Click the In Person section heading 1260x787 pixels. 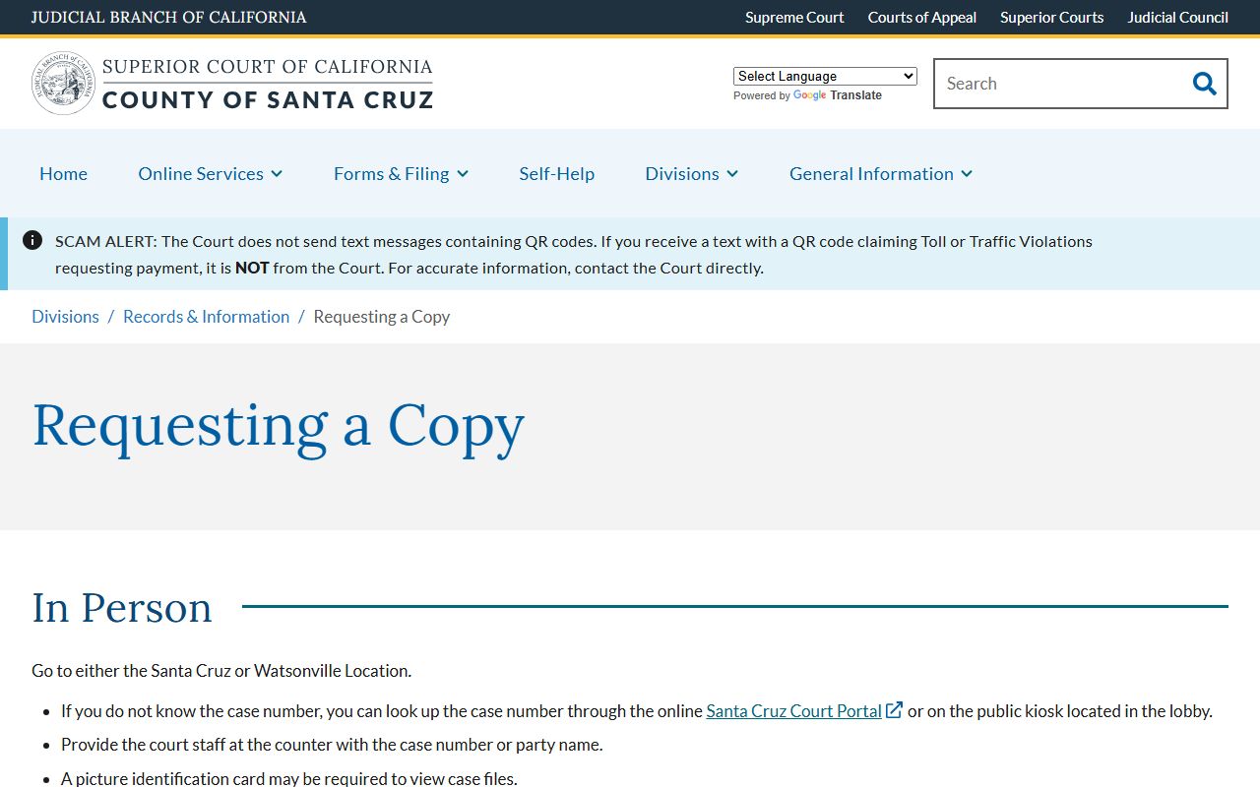pyautogui.click(x=122, y=607)
